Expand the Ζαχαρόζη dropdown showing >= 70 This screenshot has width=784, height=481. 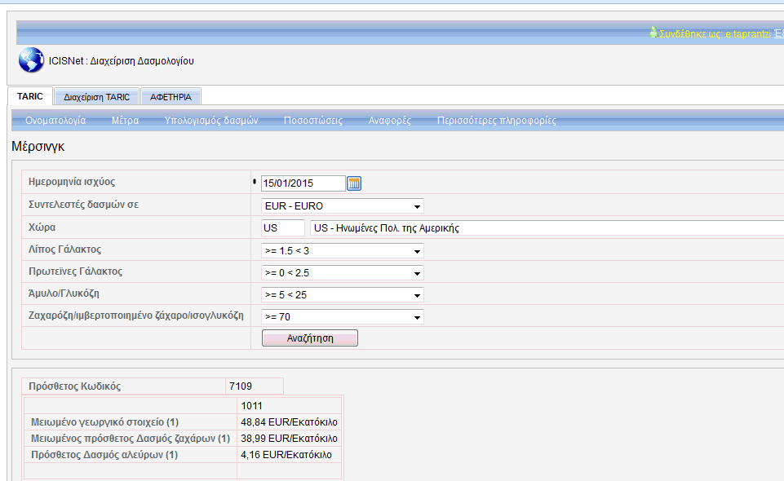[x=342, y=316]
